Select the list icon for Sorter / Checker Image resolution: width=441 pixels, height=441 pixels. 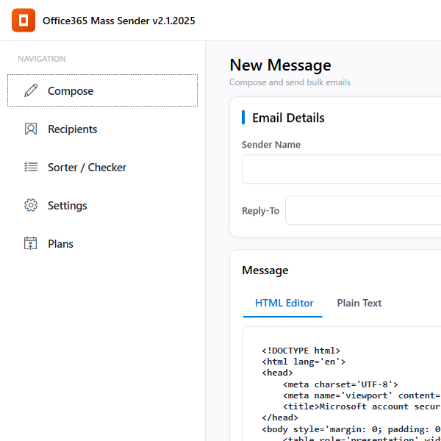31,168
